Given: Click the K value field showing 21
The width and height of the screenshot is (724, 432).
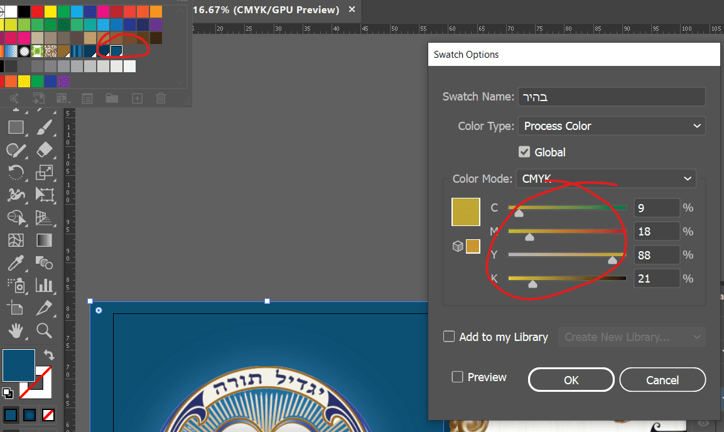Looking at the screenshot, I should pyautogui.click(x=657, y=278).
